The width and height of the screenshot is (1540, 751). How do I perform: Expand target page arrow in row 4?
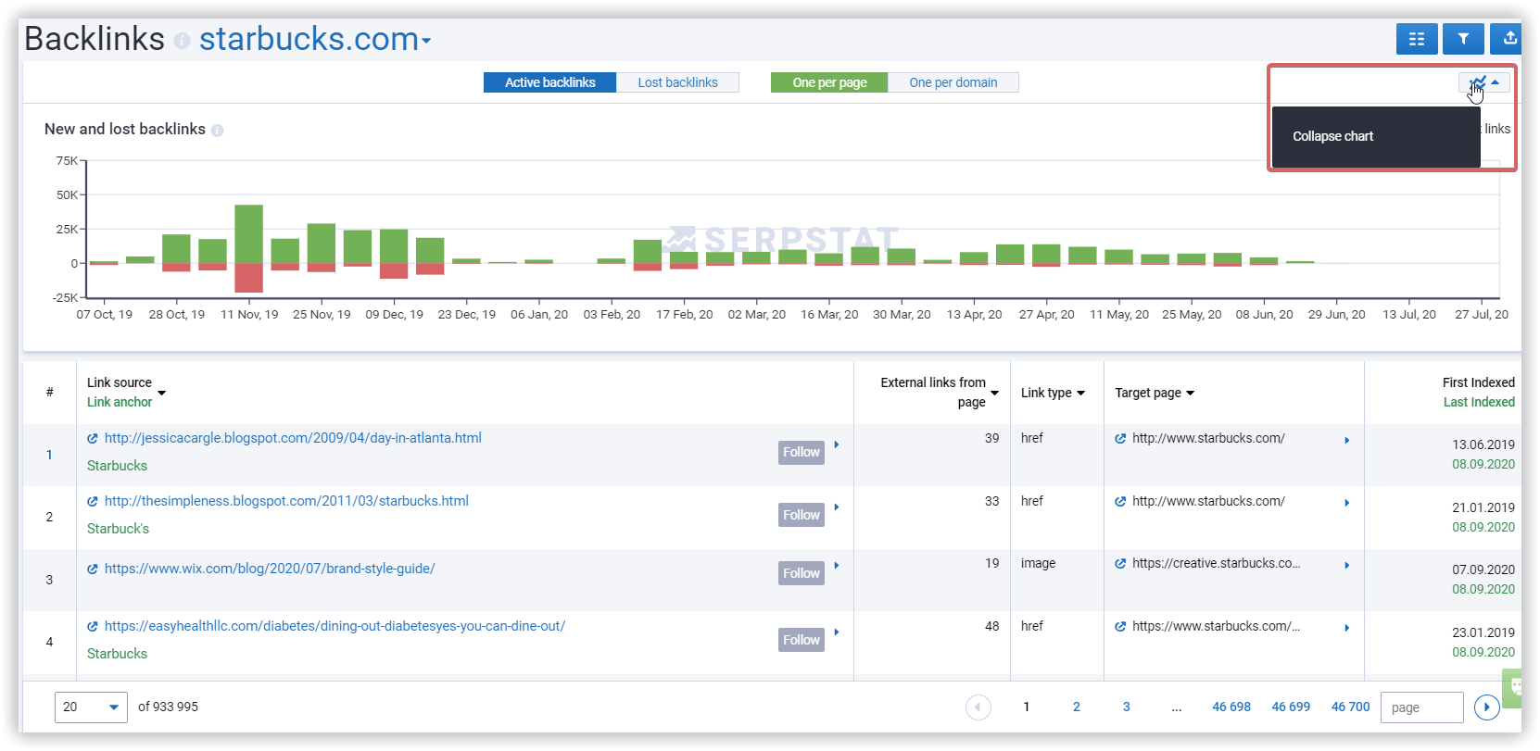click(1347, 629)
